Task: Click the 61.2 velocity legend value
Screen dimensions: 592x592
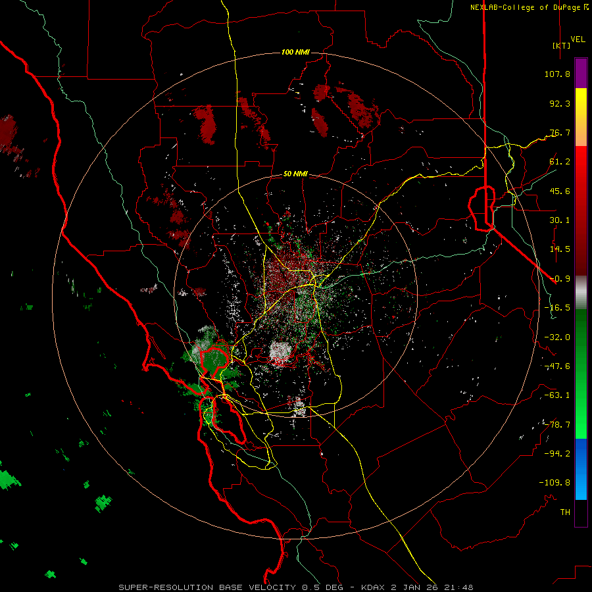Action: [560, 162]
